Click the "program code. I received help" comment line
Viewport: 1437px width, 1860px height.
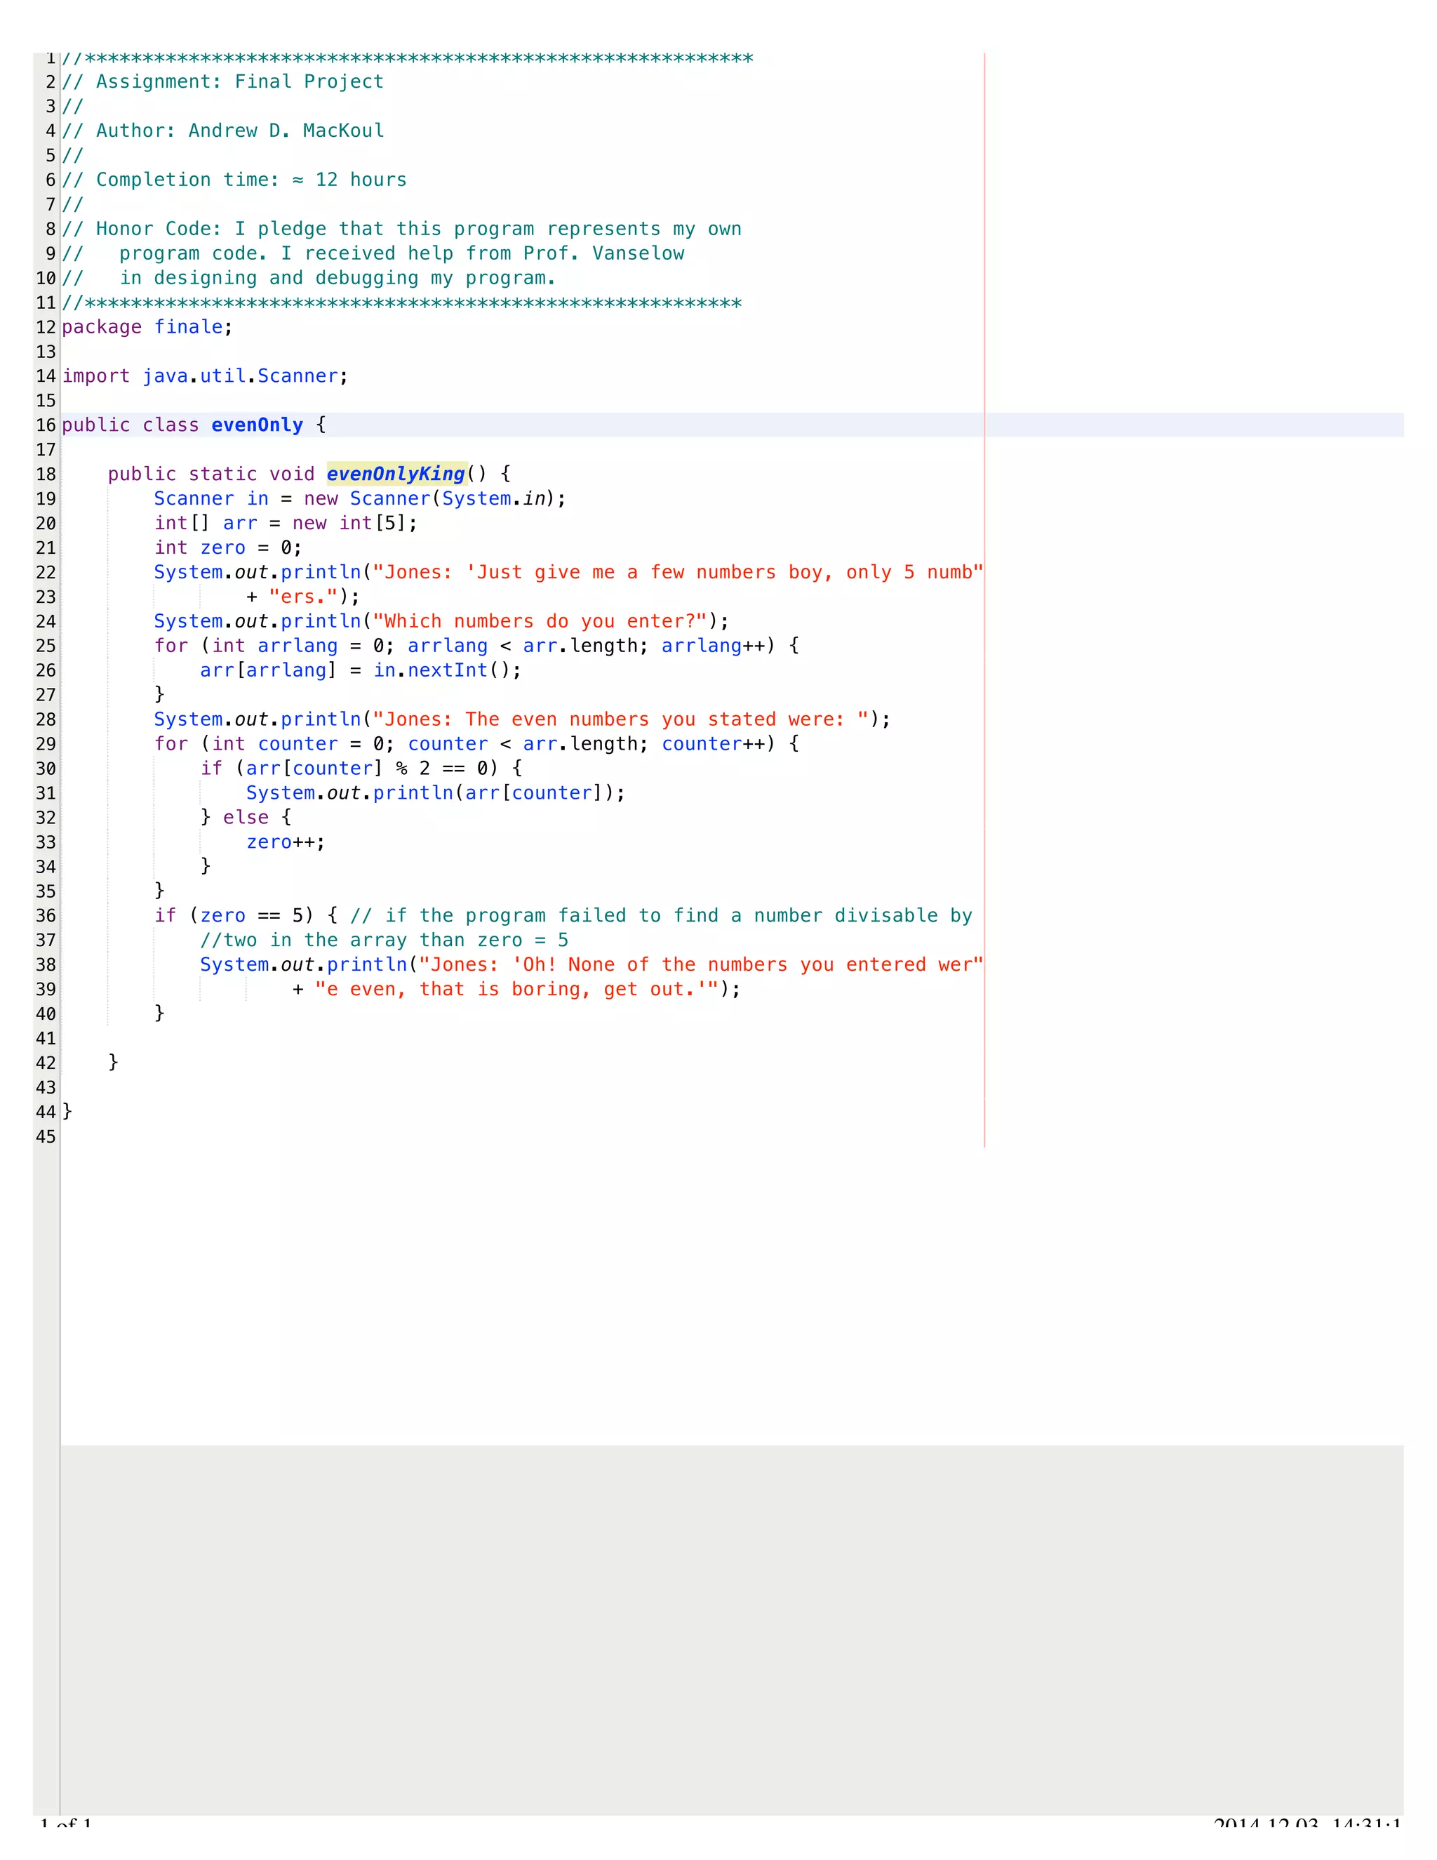pyautogui.click(x=373, y=254)
